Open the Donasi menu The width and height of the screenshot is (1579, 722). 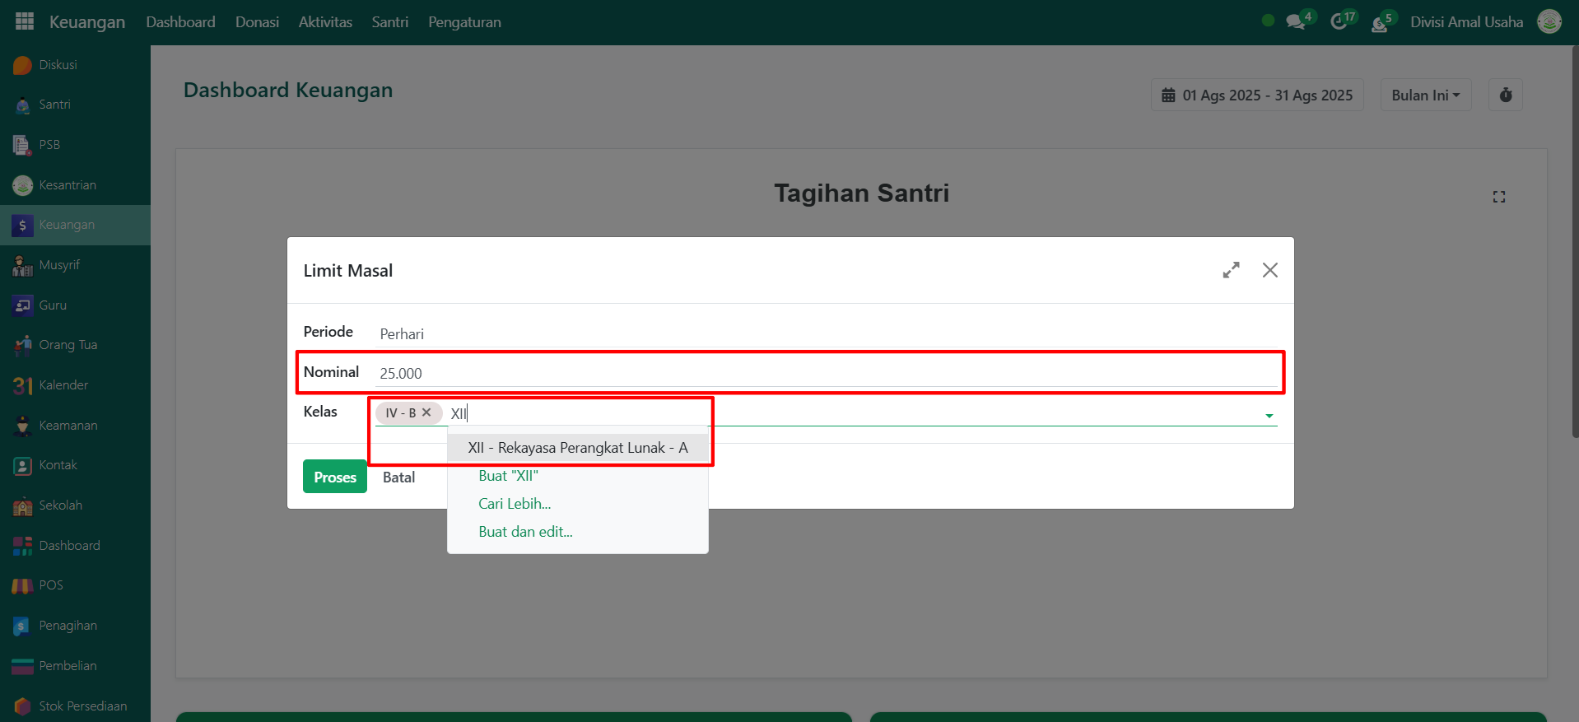point(257,22)
